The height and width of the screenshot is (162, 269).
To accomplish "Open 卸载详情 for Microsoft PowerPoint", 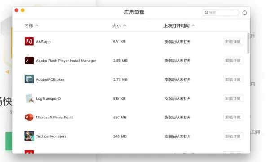I will (233, 118).
